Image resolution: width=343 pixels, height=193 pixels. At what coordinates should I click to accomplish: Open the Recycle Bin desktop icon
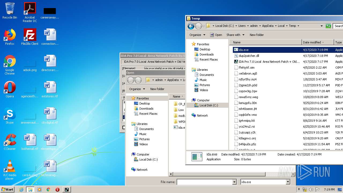pyautogui.click(x=10, y=11)
